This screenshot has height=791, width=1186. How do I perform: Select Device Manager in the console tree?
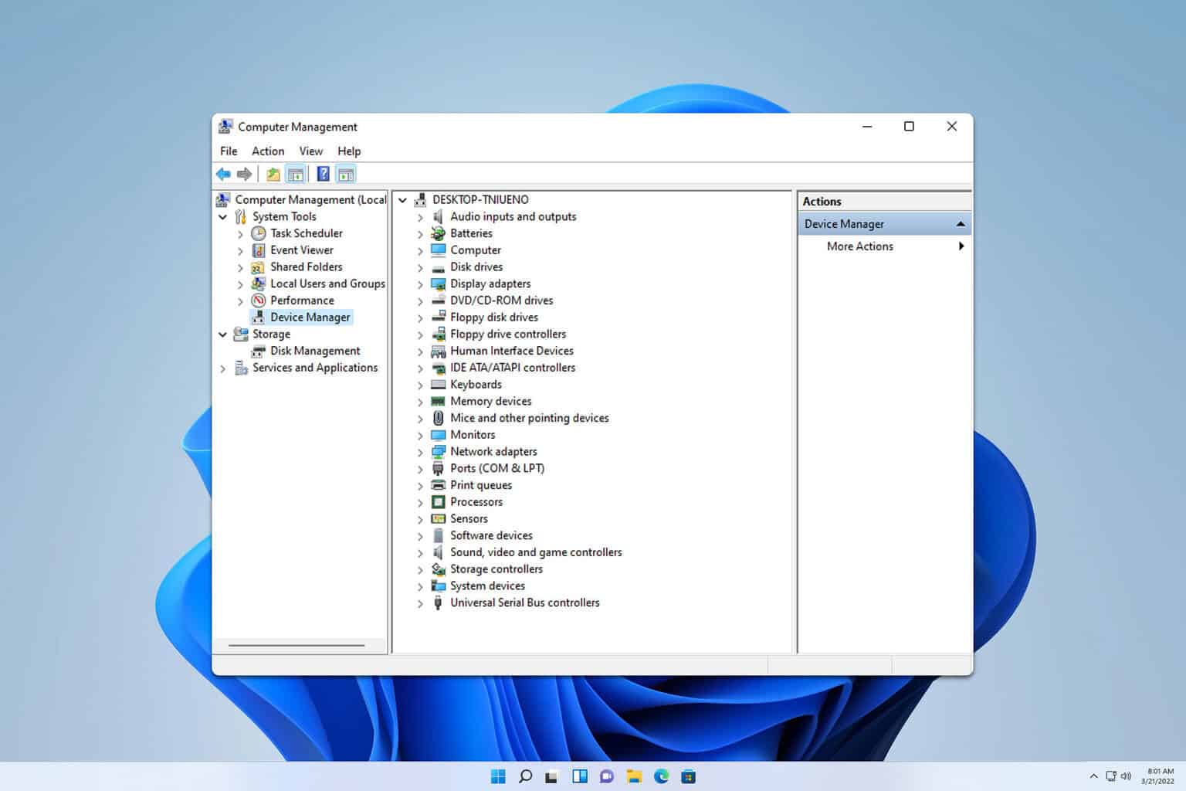pyautogui.click(x=310, y=317)
